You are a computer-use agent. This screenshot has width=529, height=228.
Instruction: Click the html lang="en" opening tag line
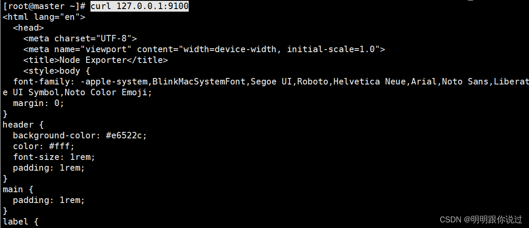[44, 17]
